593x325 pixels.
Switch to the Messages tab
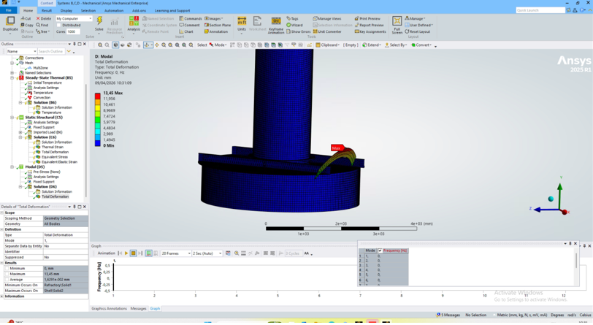click(x=138, y=309)
